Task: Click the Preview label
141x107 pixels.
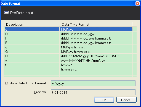Action: (x=40, y=92)
